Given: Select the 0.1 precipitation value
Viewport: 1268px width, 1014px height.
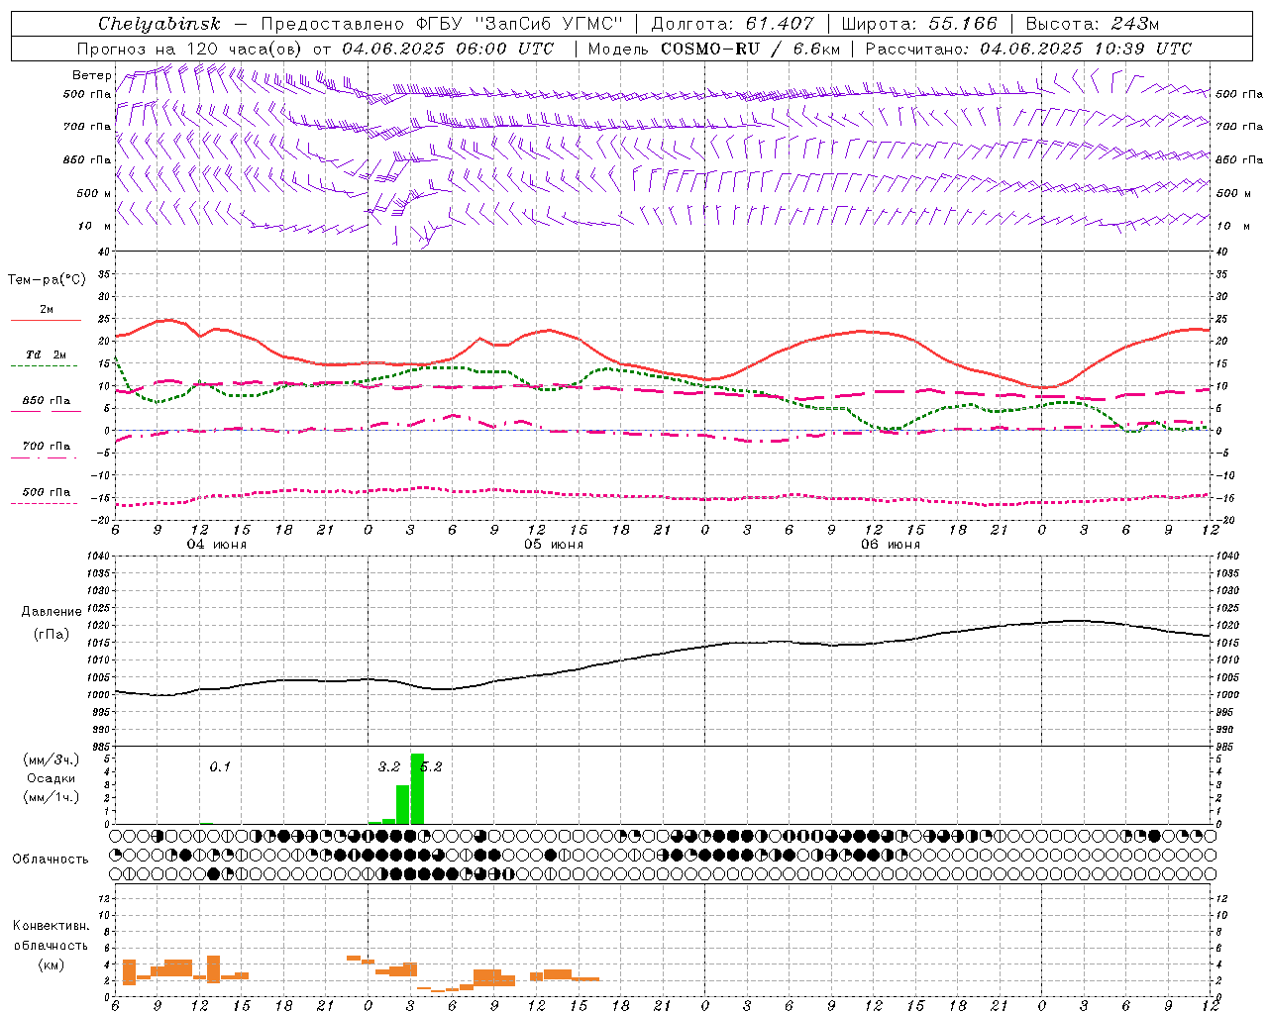Looking at the screenshot, I should tap(220, 766).
